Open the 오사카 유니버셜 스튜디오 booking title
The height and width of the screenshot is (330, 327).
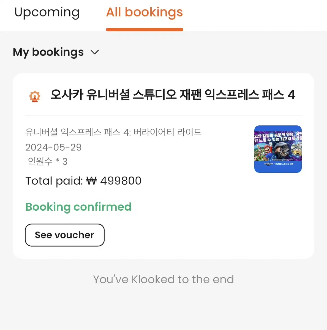[x=173, y=95]
